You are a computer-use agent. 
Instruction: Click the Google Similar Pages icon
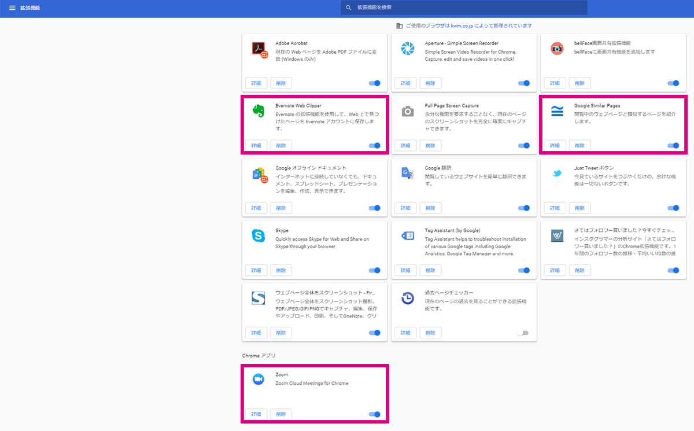pyautogui.click(x=557, y=111)
